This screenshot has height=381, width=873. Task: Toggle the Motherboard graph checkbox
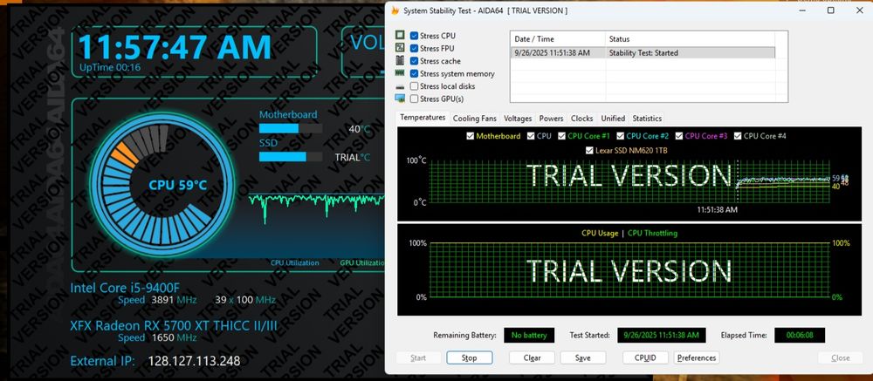click(x=471, y=136)
